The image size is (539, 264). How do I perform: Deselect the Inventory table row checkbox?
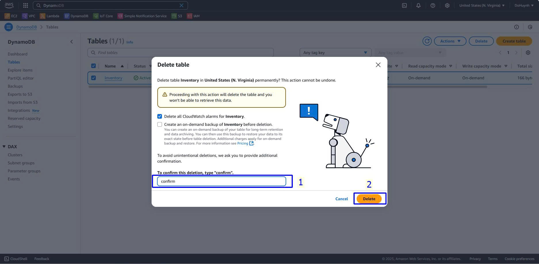93,78
